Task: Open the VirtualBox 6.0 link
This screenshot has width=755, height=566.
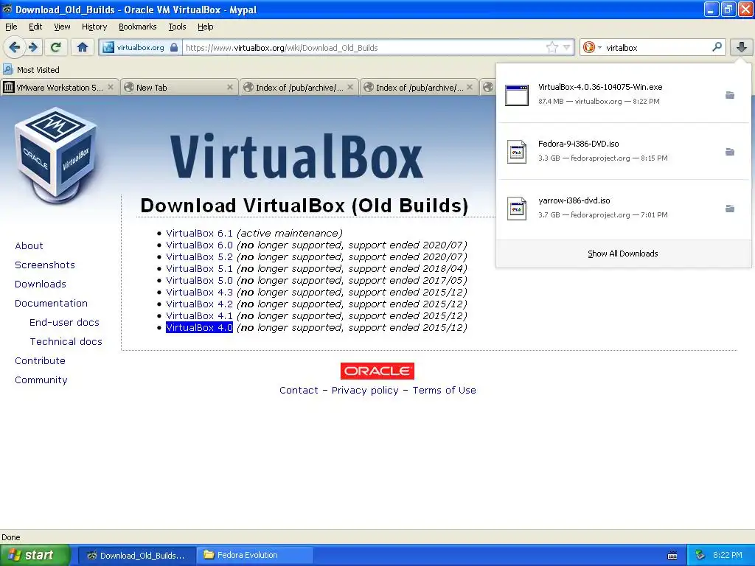Action: [199, 245]
